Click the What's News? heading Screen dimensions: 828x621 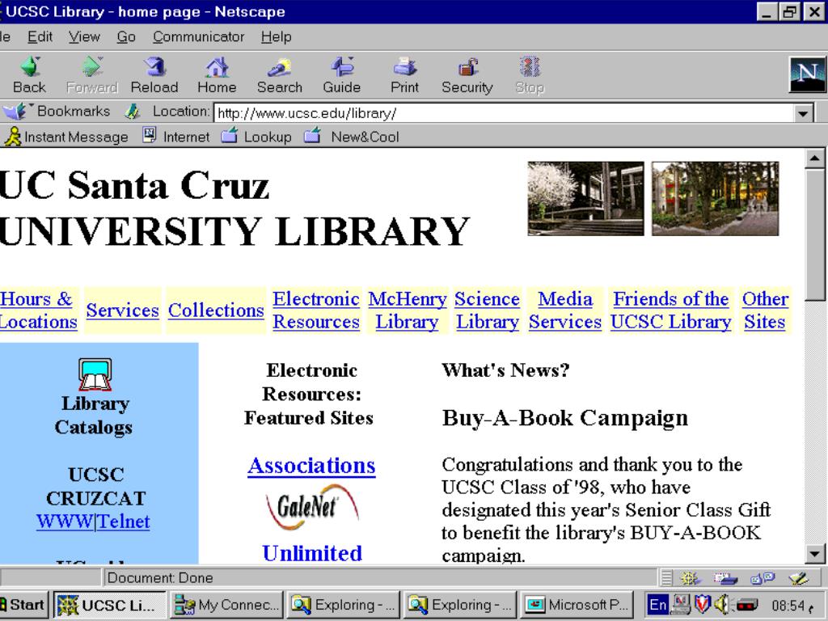click(x=506, y=370)
